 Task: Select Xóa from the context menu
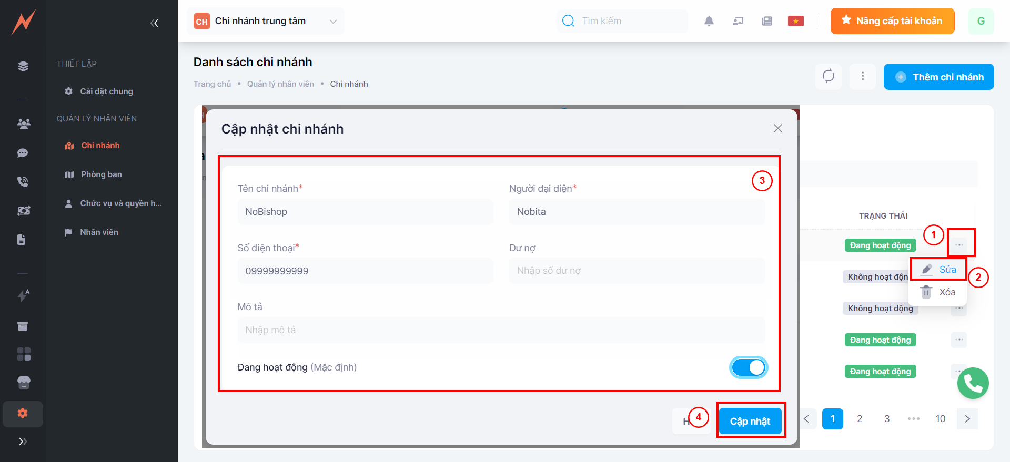pos(940,292)
